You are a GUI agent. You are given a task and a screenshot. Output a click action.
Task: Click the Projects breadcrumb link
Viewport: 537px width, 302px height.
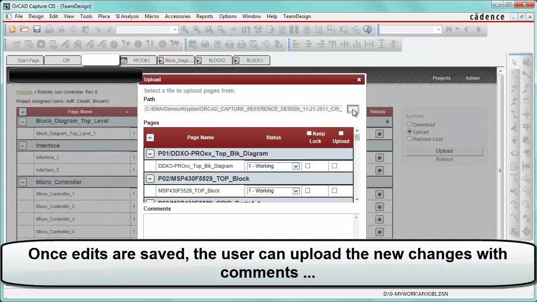tap(24, 92)
